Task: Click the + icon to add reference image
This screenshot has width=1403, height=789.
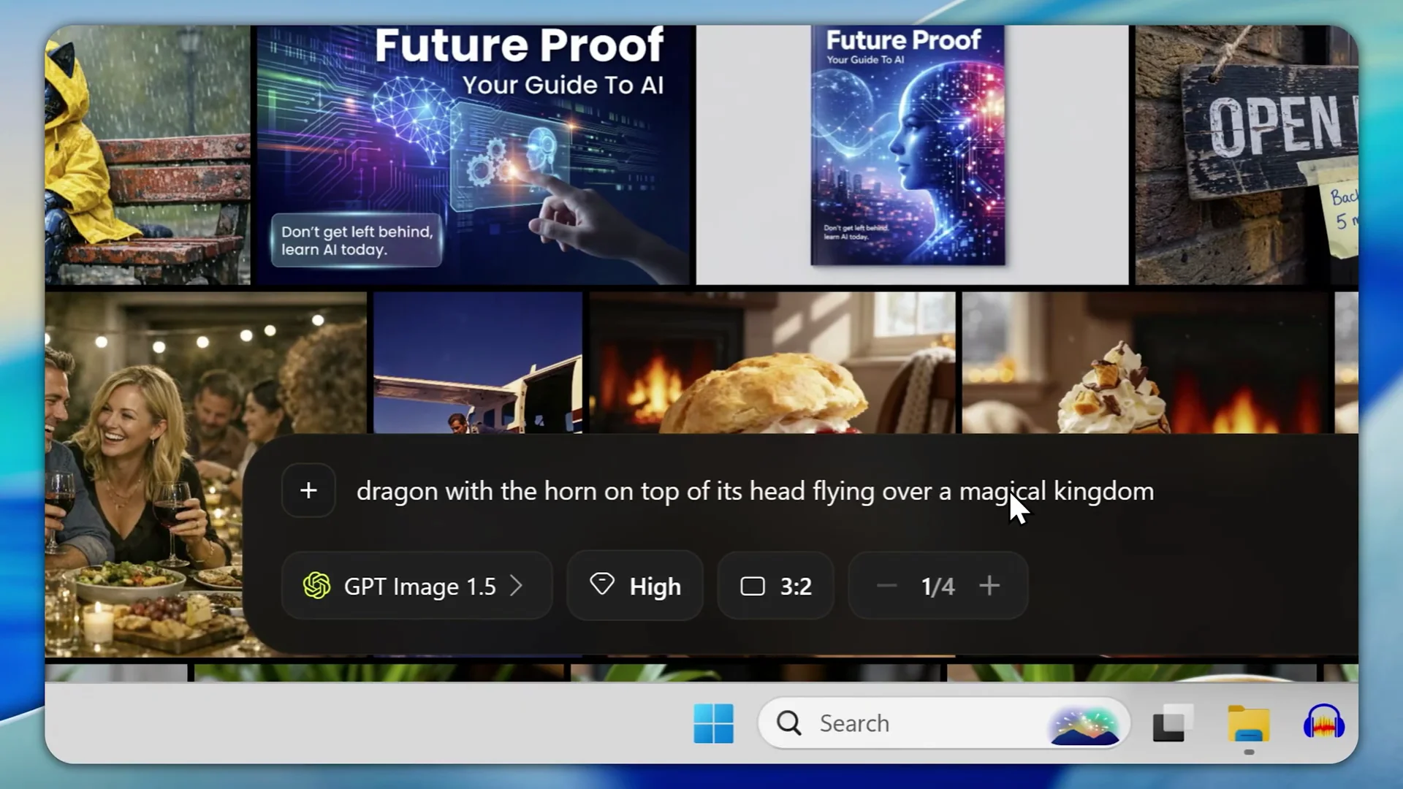Action: coord(308,490)
